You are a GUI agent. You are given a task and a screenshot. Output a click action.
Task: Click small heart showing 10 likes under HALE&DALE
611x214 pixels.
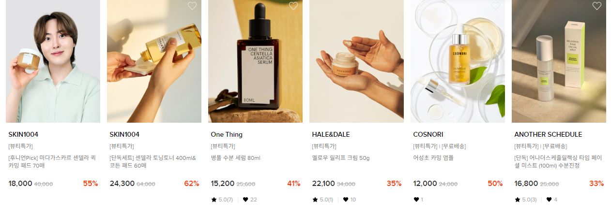(x=347, y=200)
